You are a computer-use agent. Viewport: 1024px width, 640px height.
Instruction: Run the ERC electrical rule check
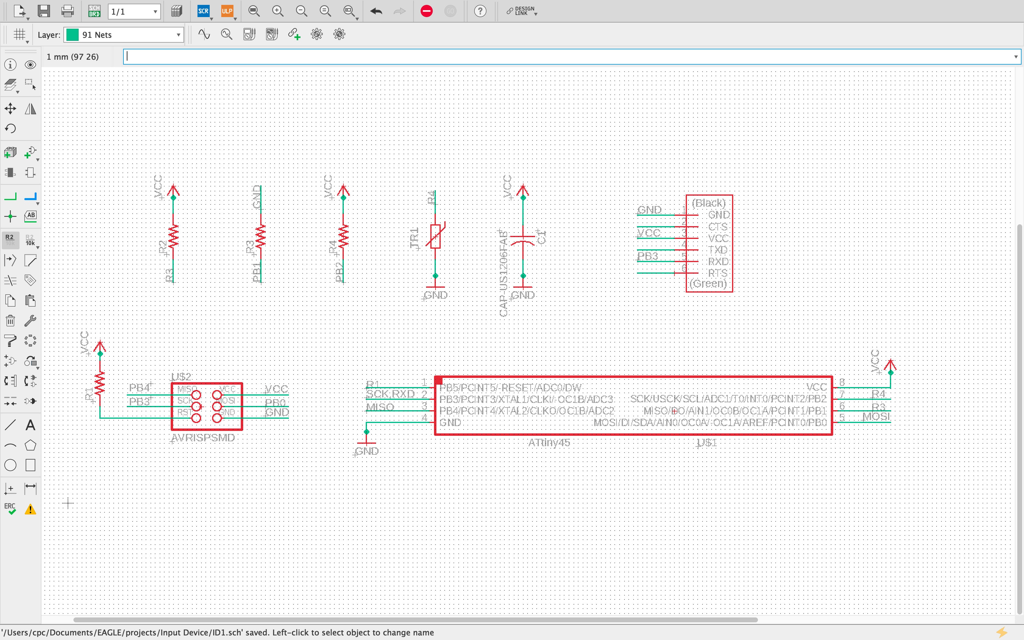pyautogui.click(x=10, y=508)
